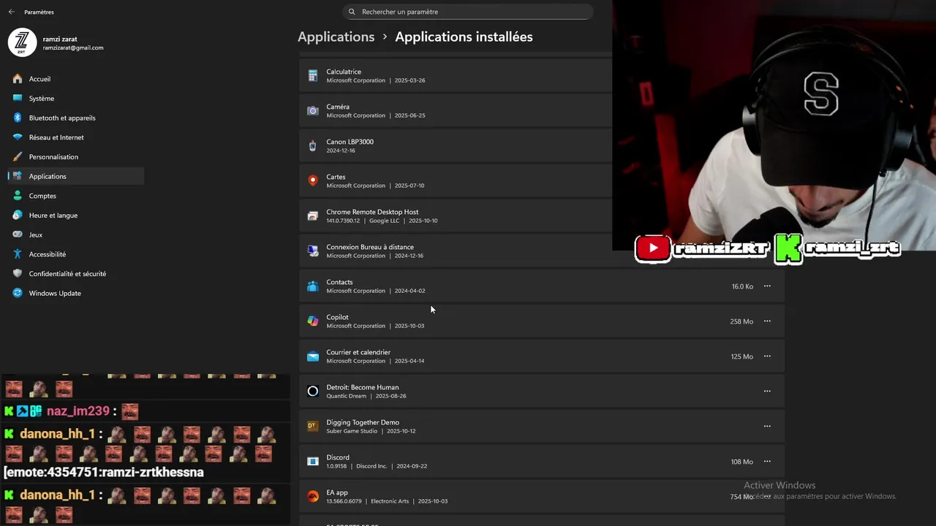The width and height of the screenshot is (936, 526).
Task: Click the Rechercher un paramètre search field
Action: pos(467,12)
